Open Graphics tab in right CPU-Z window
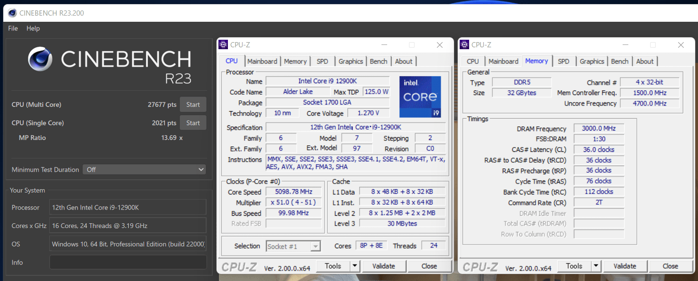698x281 pixels. point(592,61)
